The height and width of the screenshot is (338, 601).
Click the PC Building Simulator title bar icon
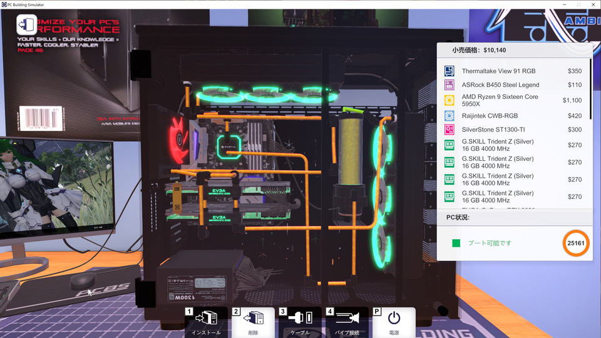[x=4, y=4]
